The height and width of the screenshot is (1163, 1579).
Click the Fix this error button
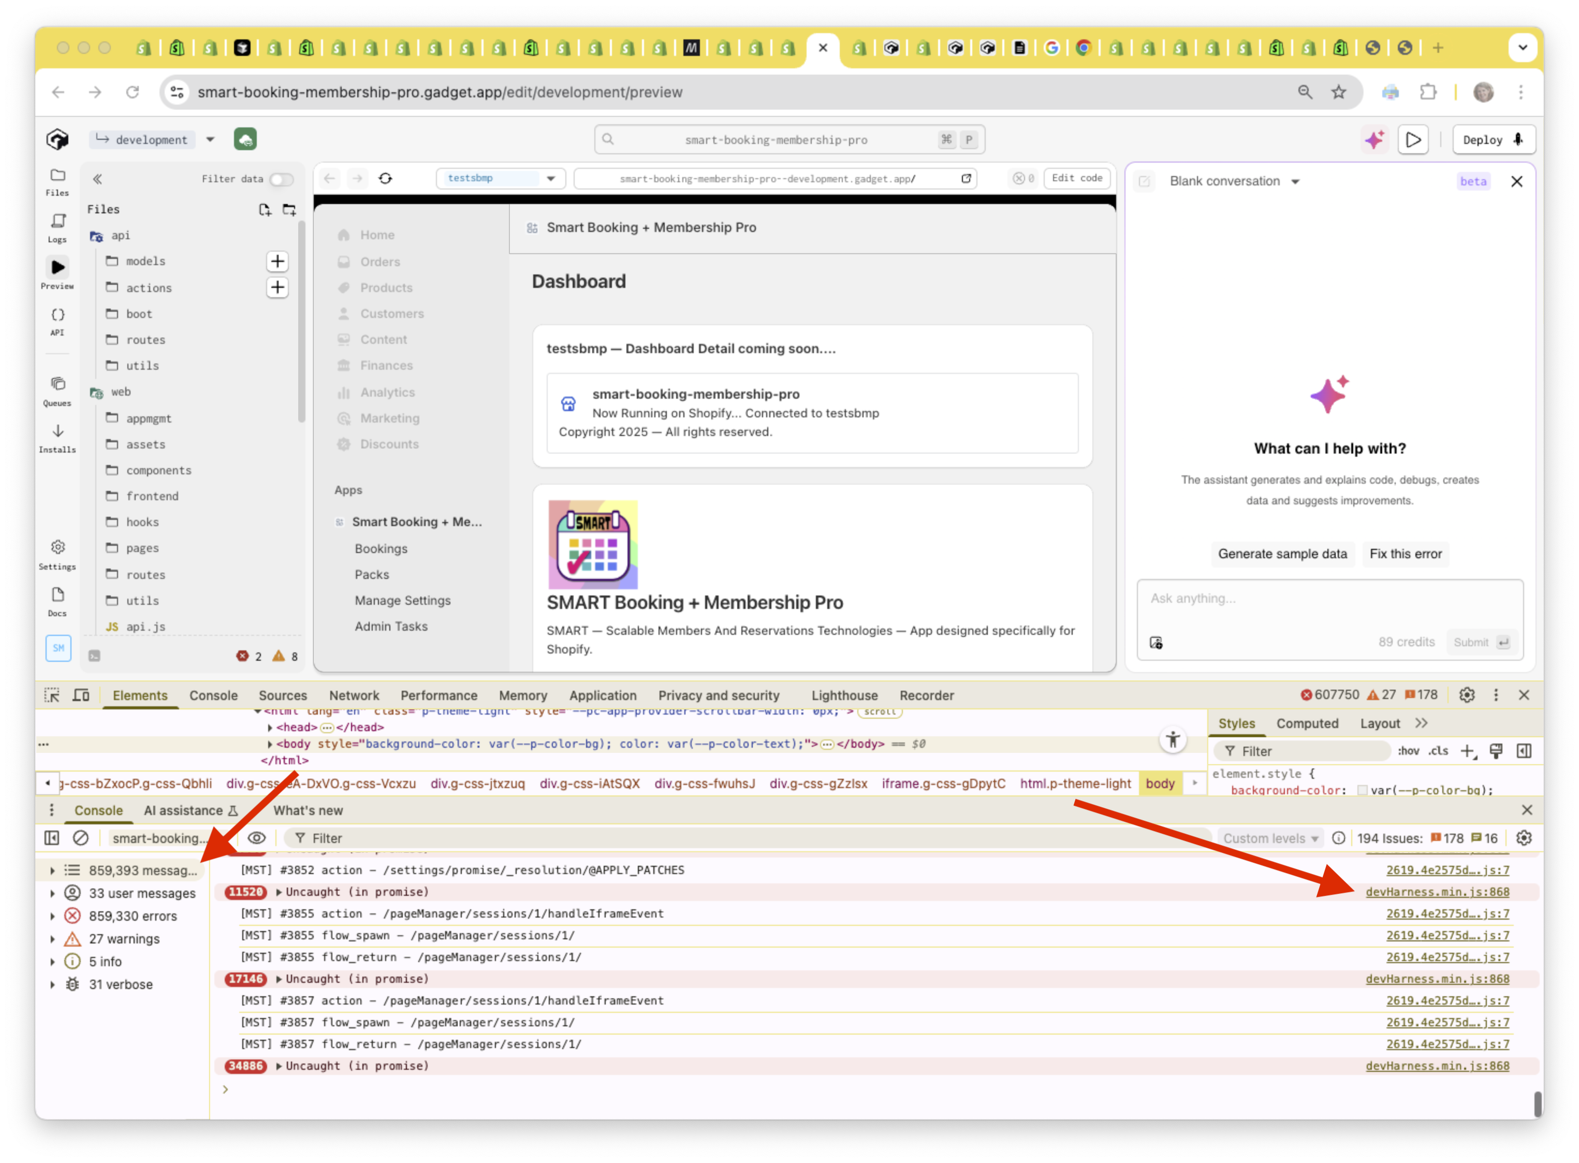(x=1405, y=554)
